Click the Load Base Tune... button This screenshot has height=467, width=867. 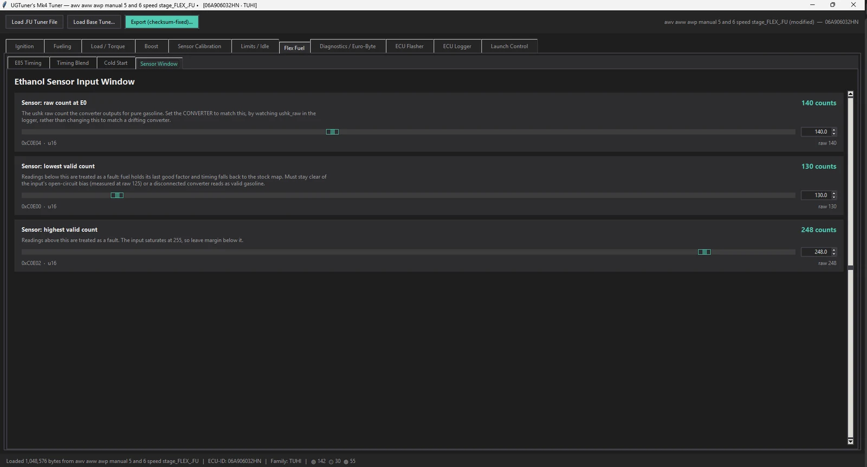94,22
